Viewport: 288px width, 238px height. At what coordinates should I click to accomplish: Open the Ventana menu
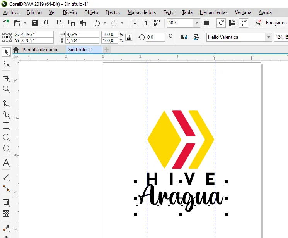(243, 12)
